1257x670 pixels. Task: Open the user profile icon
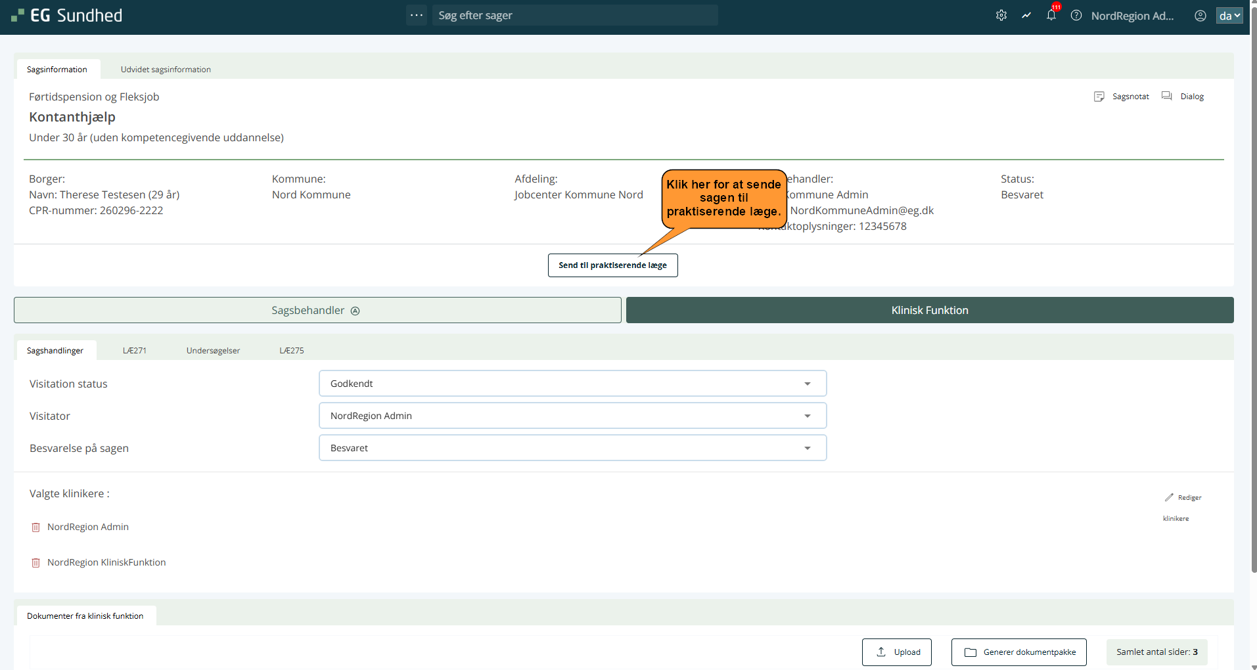tap(1200, 16)
